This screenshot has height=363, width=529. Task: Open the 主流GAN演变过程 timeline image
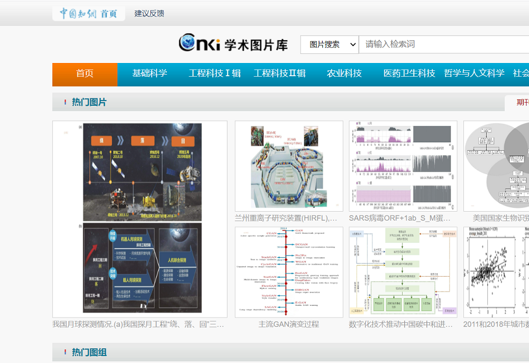coord(288,270)
